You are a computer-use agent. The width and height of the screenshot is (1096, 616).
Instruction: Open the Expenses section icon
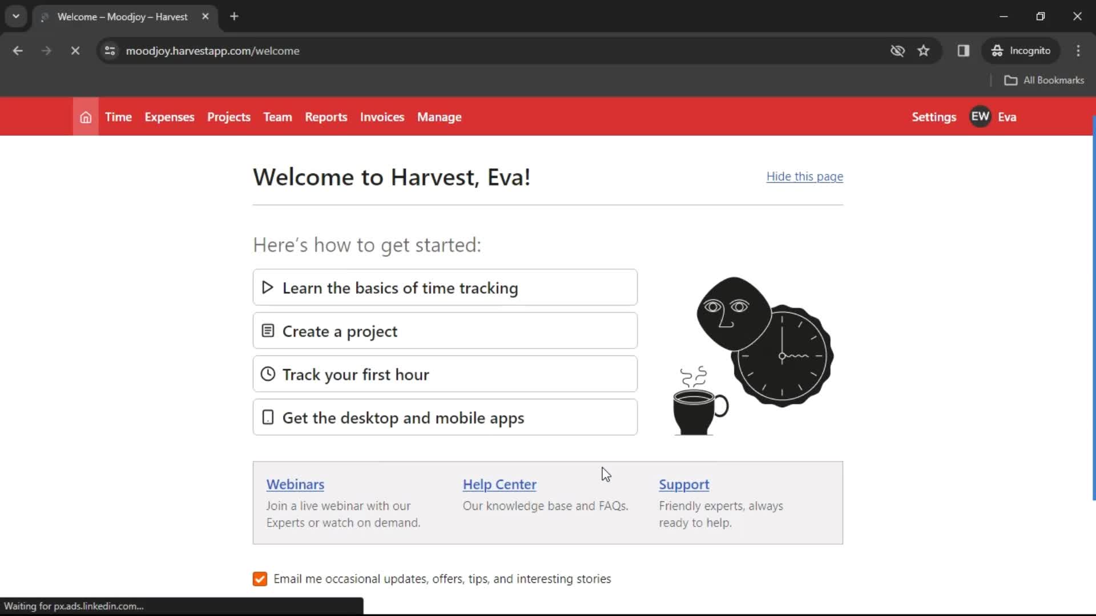pos(170,116)
